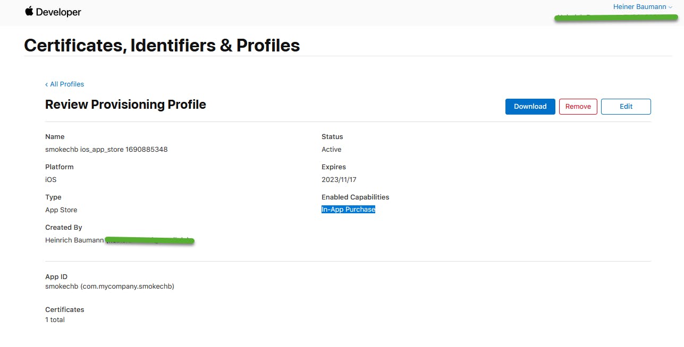684x347 pixels.
Task: Click the iOS platform value
Action: [x=50, y=180]
